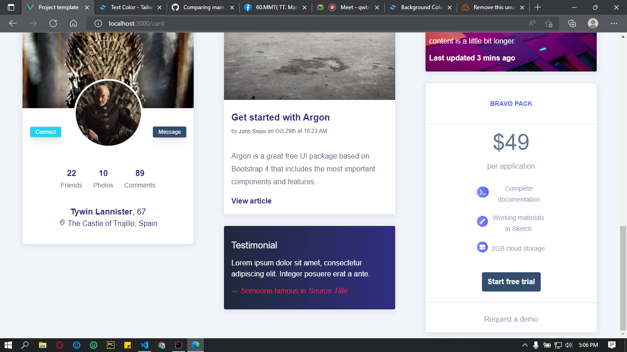Viewport: 627px width, 352px height.
Task: Click the location pin icon before The Castle
Action: [x=62, y=223]
